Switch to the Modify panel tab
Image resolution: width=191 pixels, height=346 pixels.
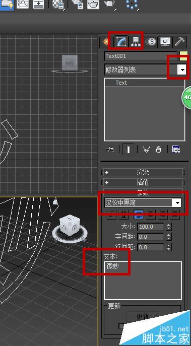tap(121, 42)
